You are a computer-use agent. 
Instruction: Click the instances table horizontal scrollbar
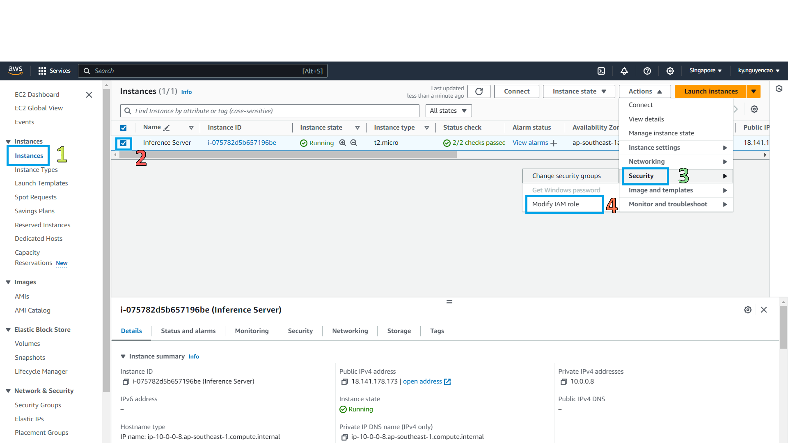click(288, 155)
